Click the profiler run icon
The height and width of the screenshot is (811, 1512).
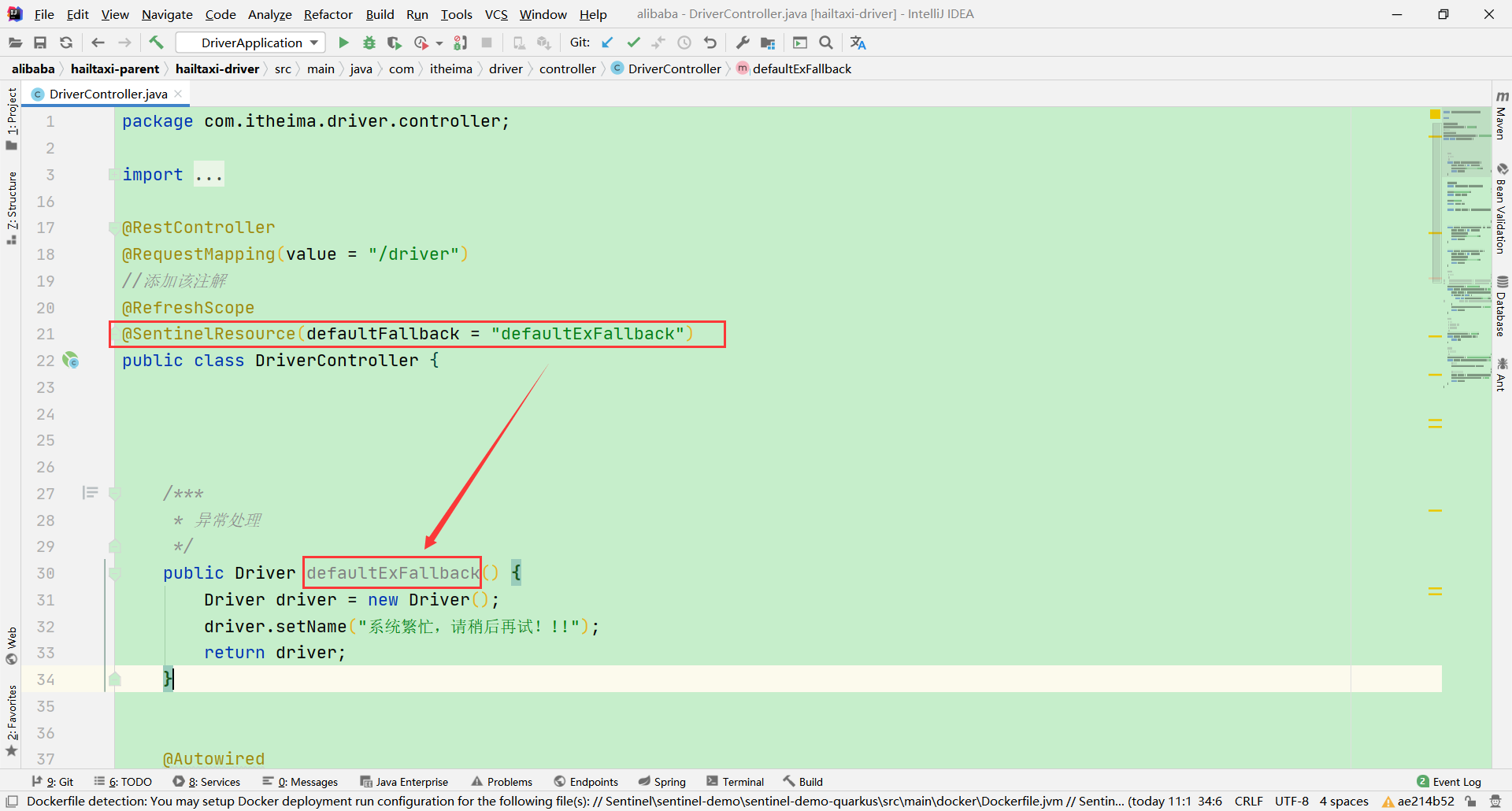tap(421, 43)
